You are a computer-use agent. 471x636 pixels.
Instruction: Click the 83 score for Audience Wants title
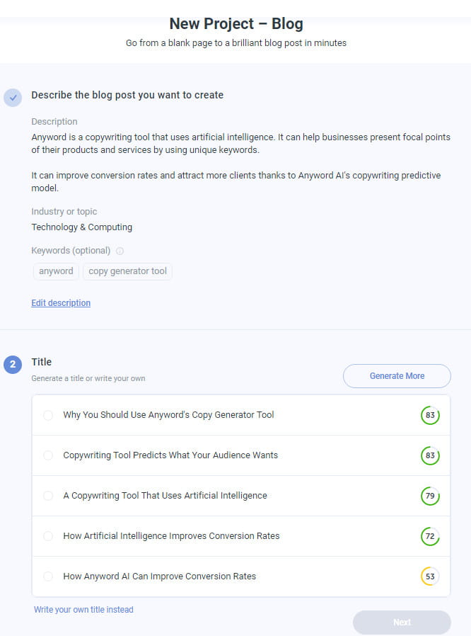[x=430, y=455]
